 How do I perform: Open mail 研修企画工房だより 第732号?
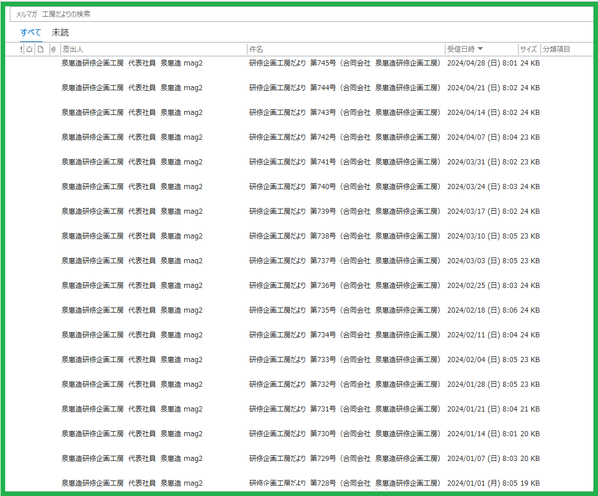click(x=344, y=385)
